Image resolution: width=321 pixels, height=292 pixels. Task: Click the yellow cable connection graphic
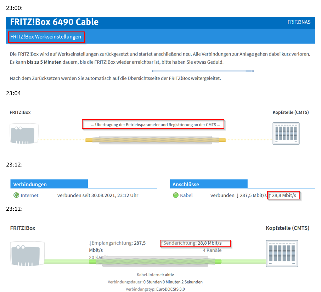(156, 140)
